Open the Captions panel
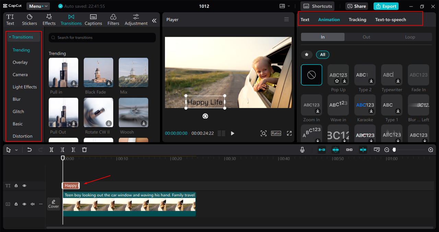The image size is (439, 232). click(x=93, y=20)
